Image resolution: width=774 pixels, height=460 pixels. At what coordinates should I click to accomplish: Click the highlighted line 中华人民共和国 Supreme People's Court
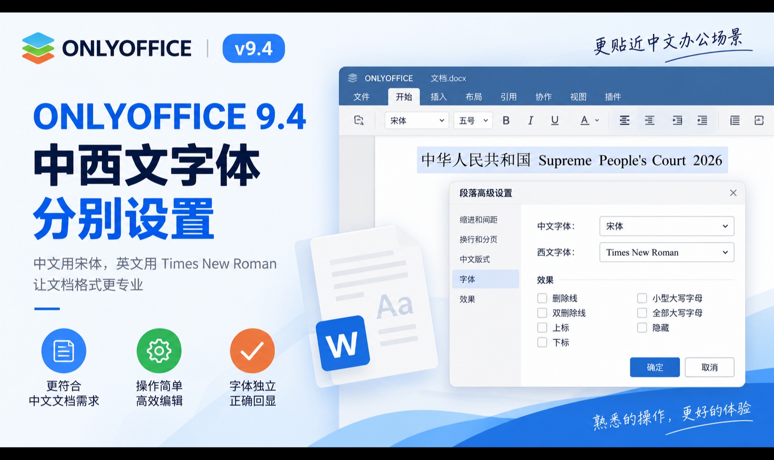click(x=572, y=160)
